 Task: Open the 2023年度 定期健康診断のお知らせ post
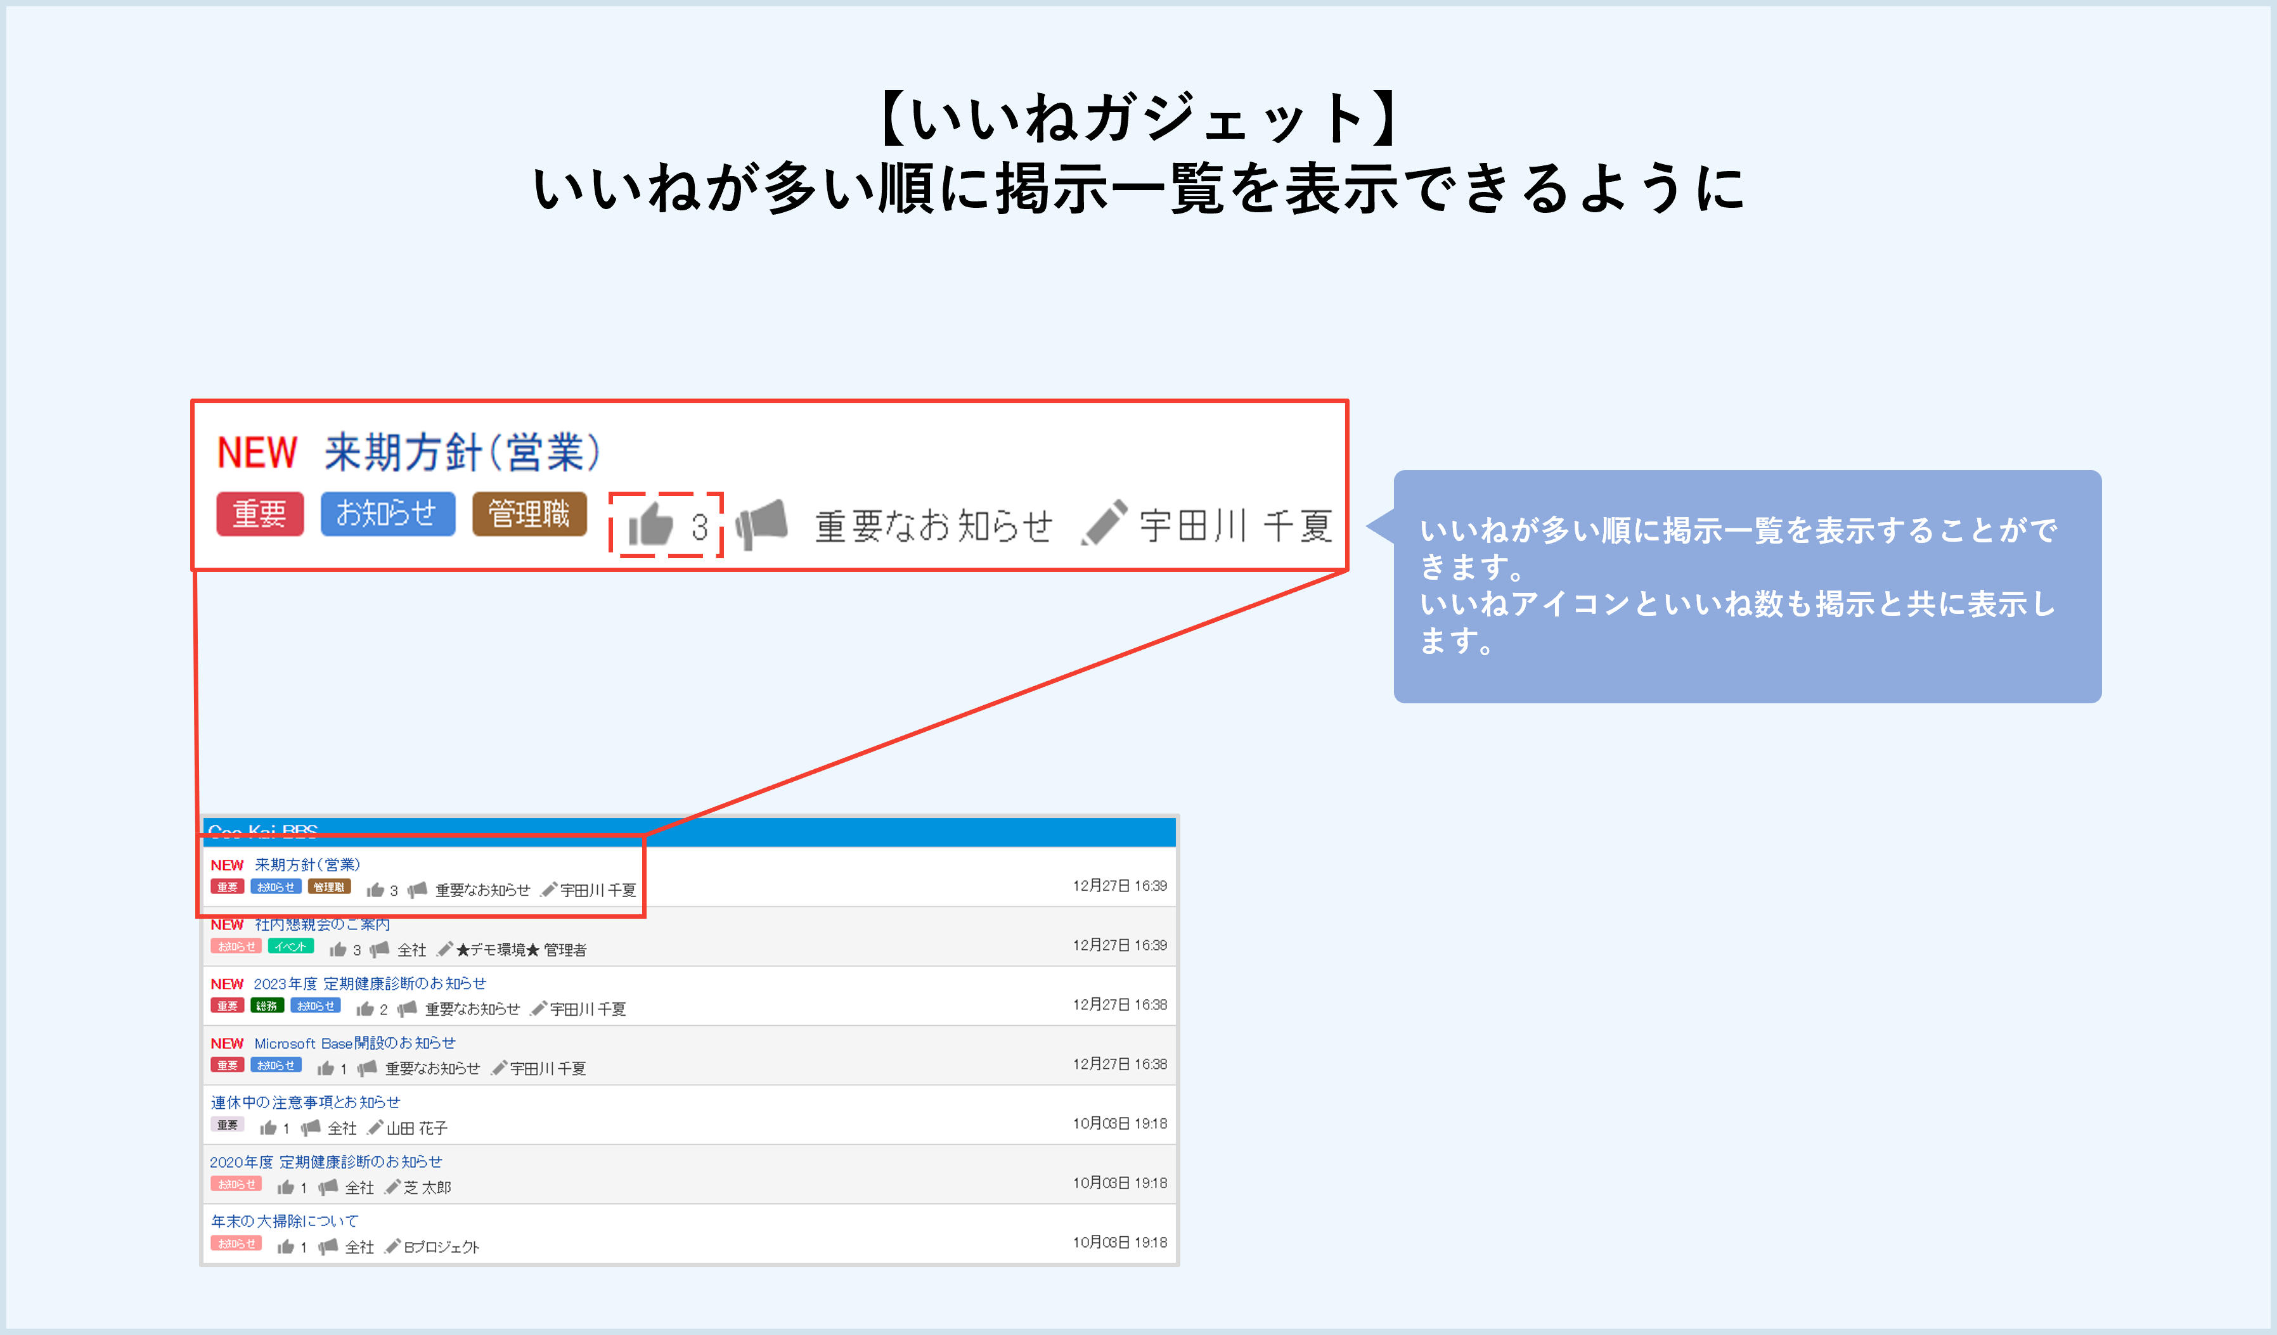pyautogui.click(x=370, y=983)
